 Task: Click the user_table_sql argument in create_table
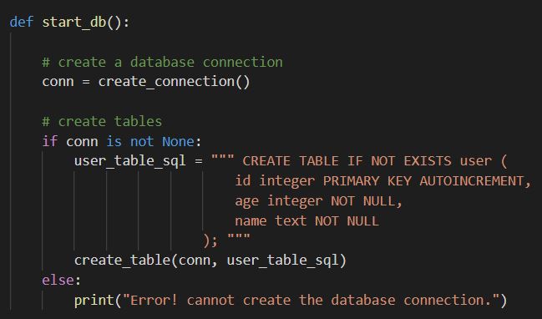(283, 261)
